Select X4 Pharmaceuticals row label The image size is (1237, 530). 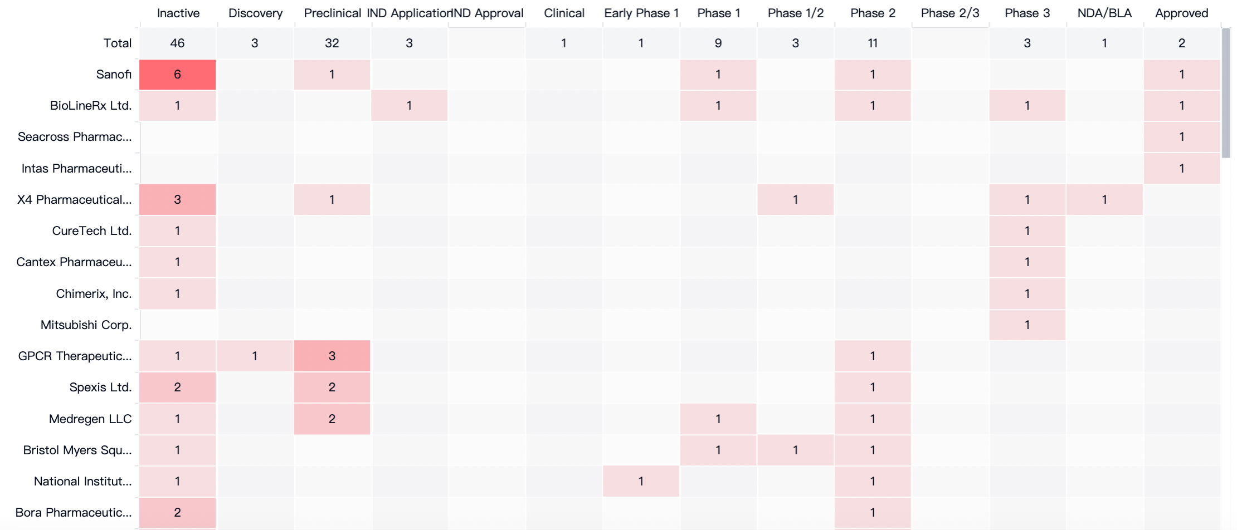click(74, 200)
